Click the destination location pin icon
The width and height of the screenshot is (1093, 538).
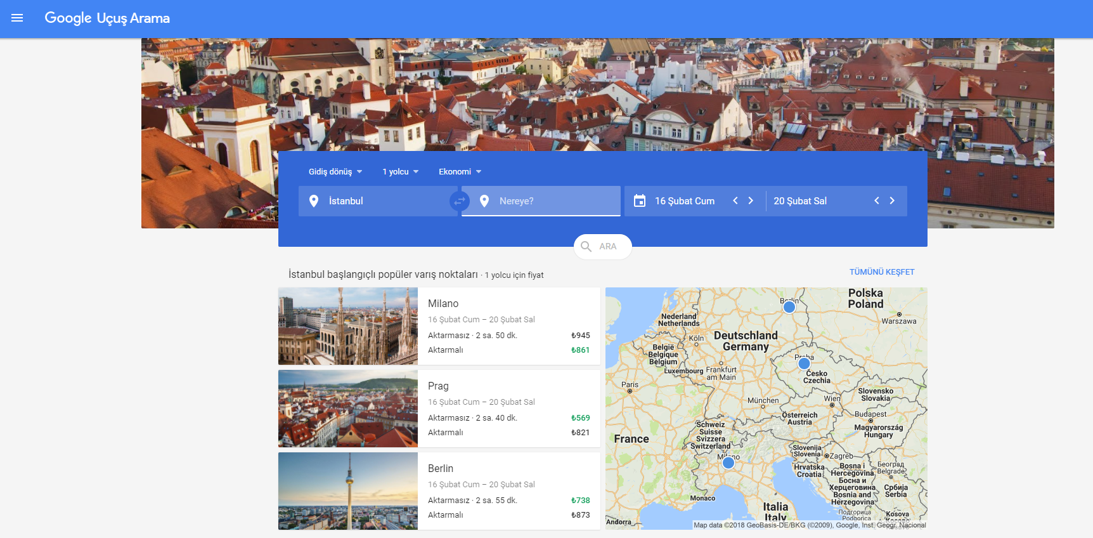point(484,201)
